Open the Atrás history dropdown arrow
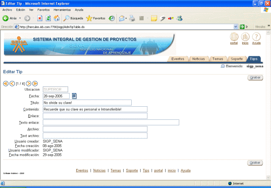Viewport: 271px width, 188px height. 20,18
